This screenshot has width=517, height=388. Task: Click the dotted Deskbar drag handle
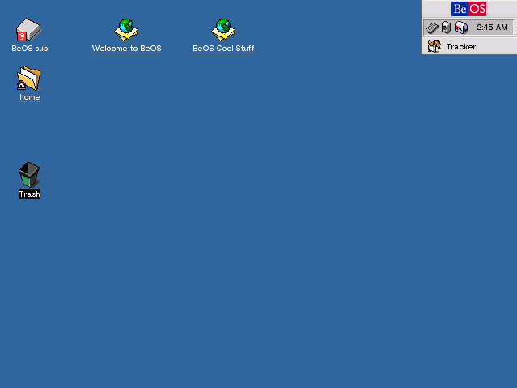click(515, 28)
